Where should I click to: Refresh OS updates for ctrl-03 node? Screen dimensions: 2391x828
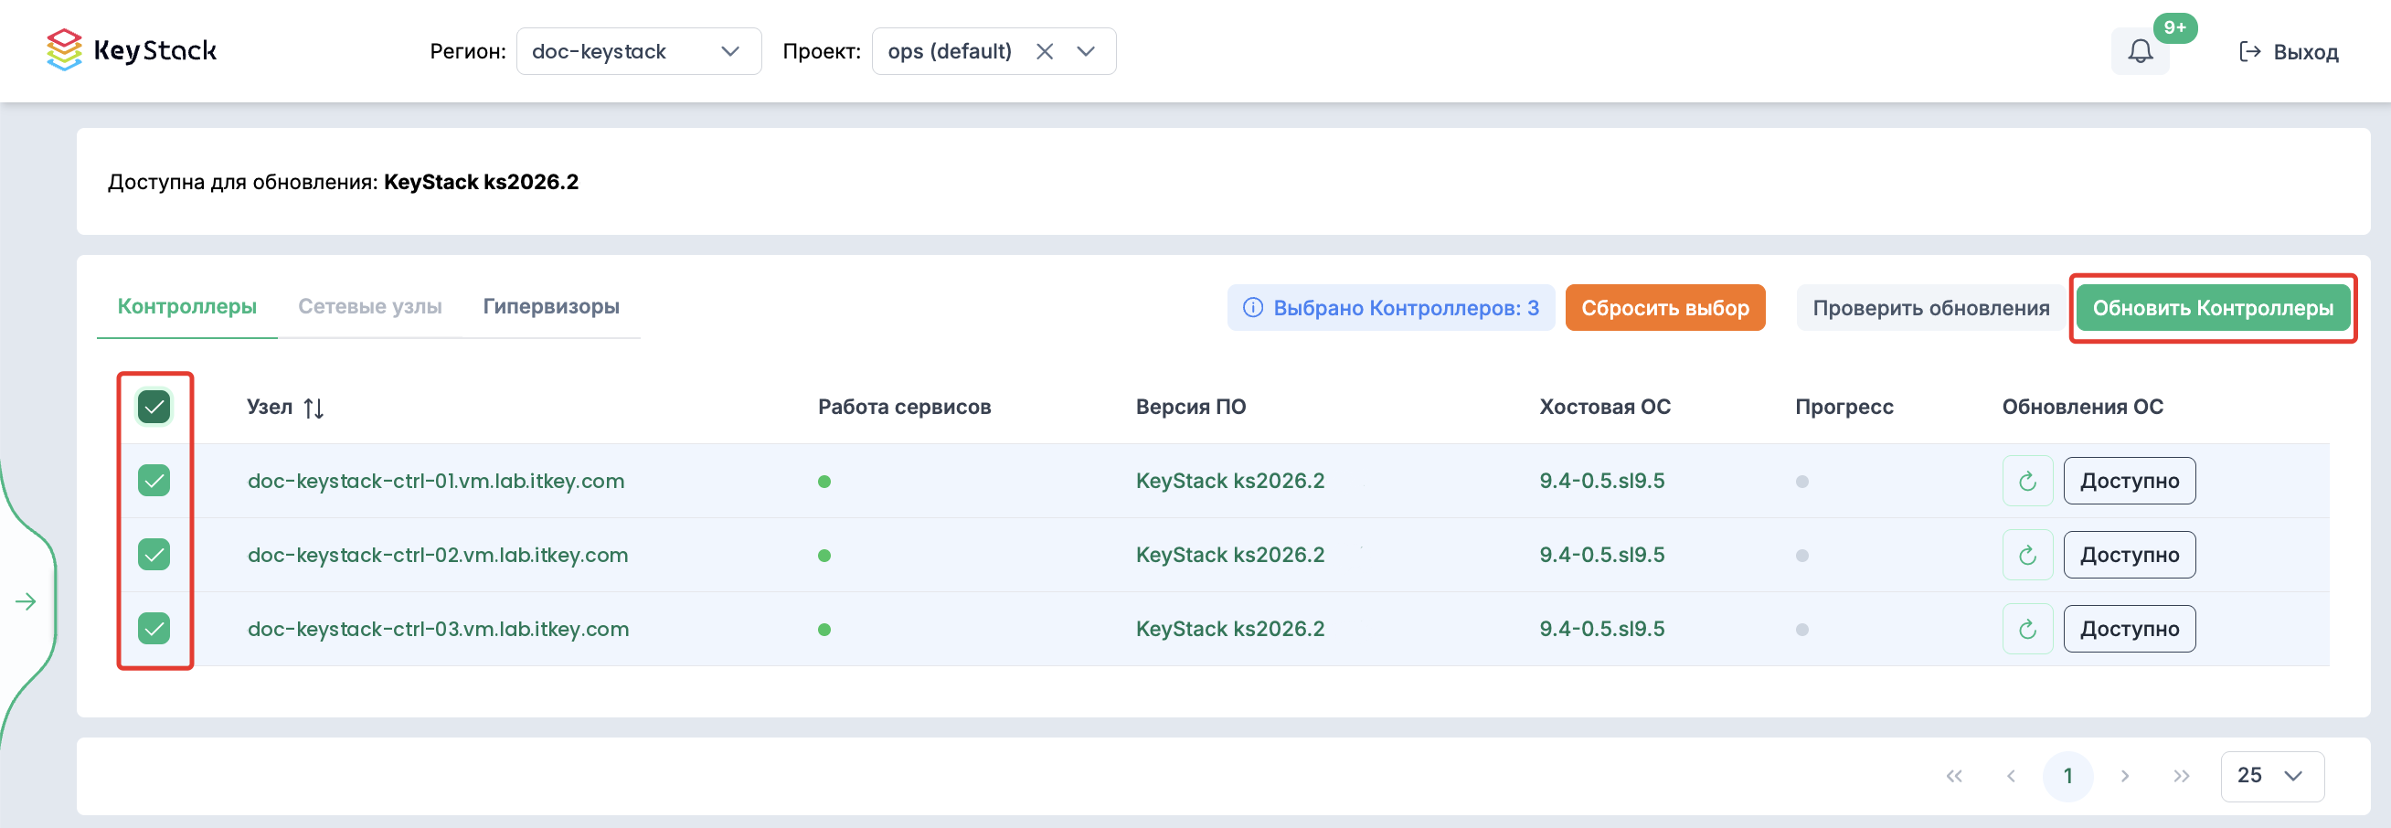tap(2027, 630)
